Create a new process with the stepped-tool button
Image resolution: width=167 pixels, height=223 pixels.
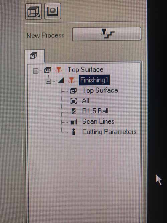pos(107,34)
